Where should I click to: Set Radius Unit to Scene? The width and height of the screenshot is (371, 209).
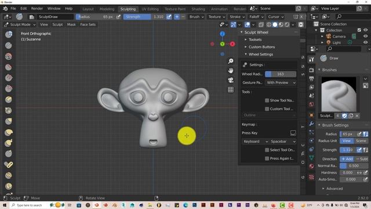tap(361, 140)
